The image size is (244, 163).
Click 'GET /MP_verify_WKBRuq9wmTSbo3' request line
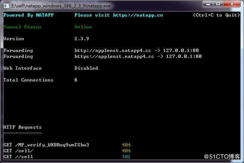point(46,145)
